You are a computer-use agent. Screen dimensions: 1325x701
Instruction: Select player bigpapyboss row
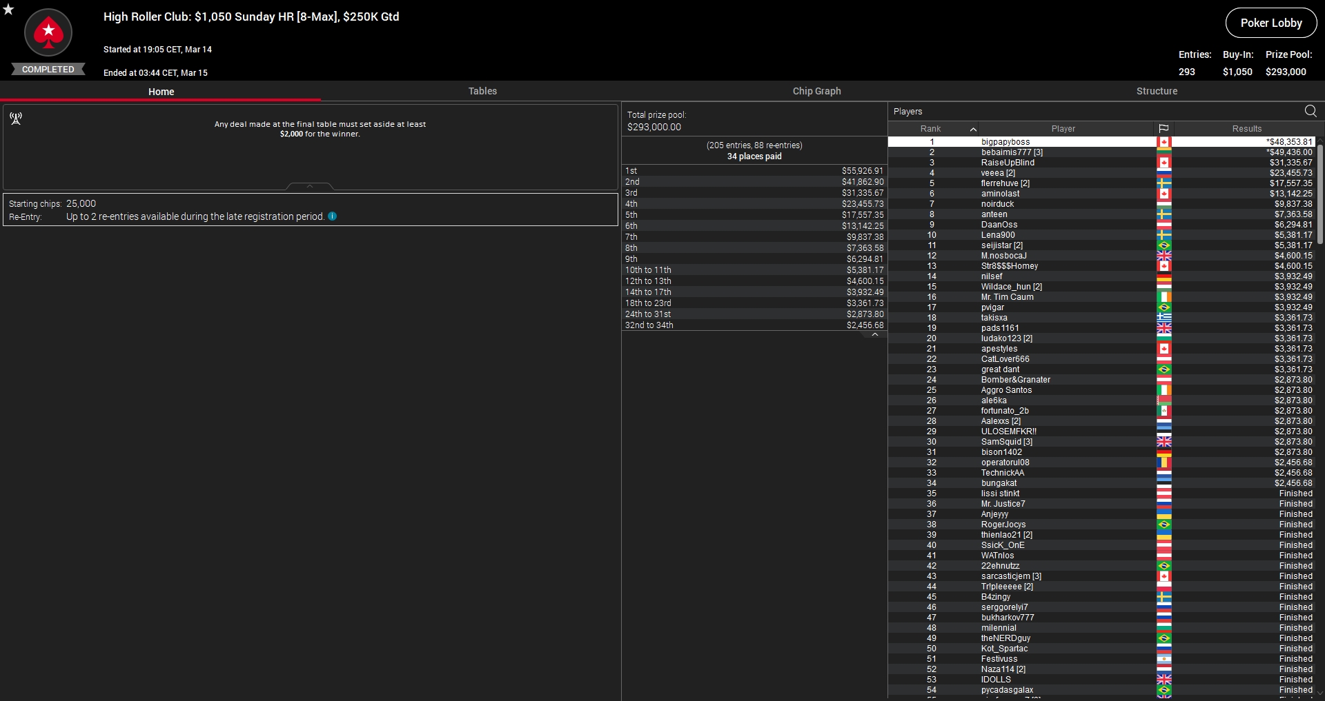tap(1101, 142)
